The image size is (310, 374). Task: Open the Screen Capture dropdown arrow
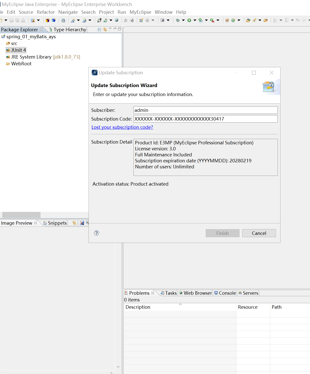coord(168,20)
